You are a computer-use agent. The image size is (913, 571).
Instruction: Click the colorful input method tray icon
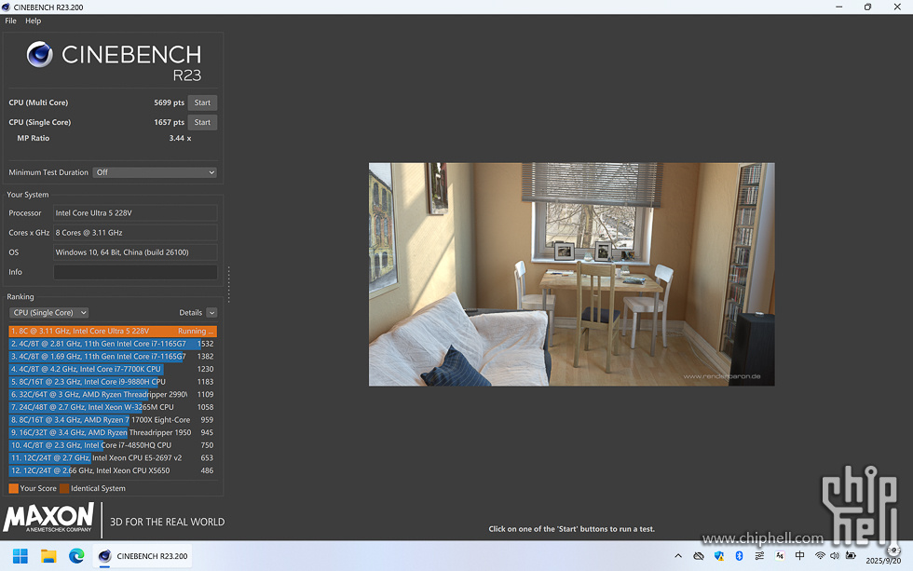pyautogui.click(x=780, y=556)
